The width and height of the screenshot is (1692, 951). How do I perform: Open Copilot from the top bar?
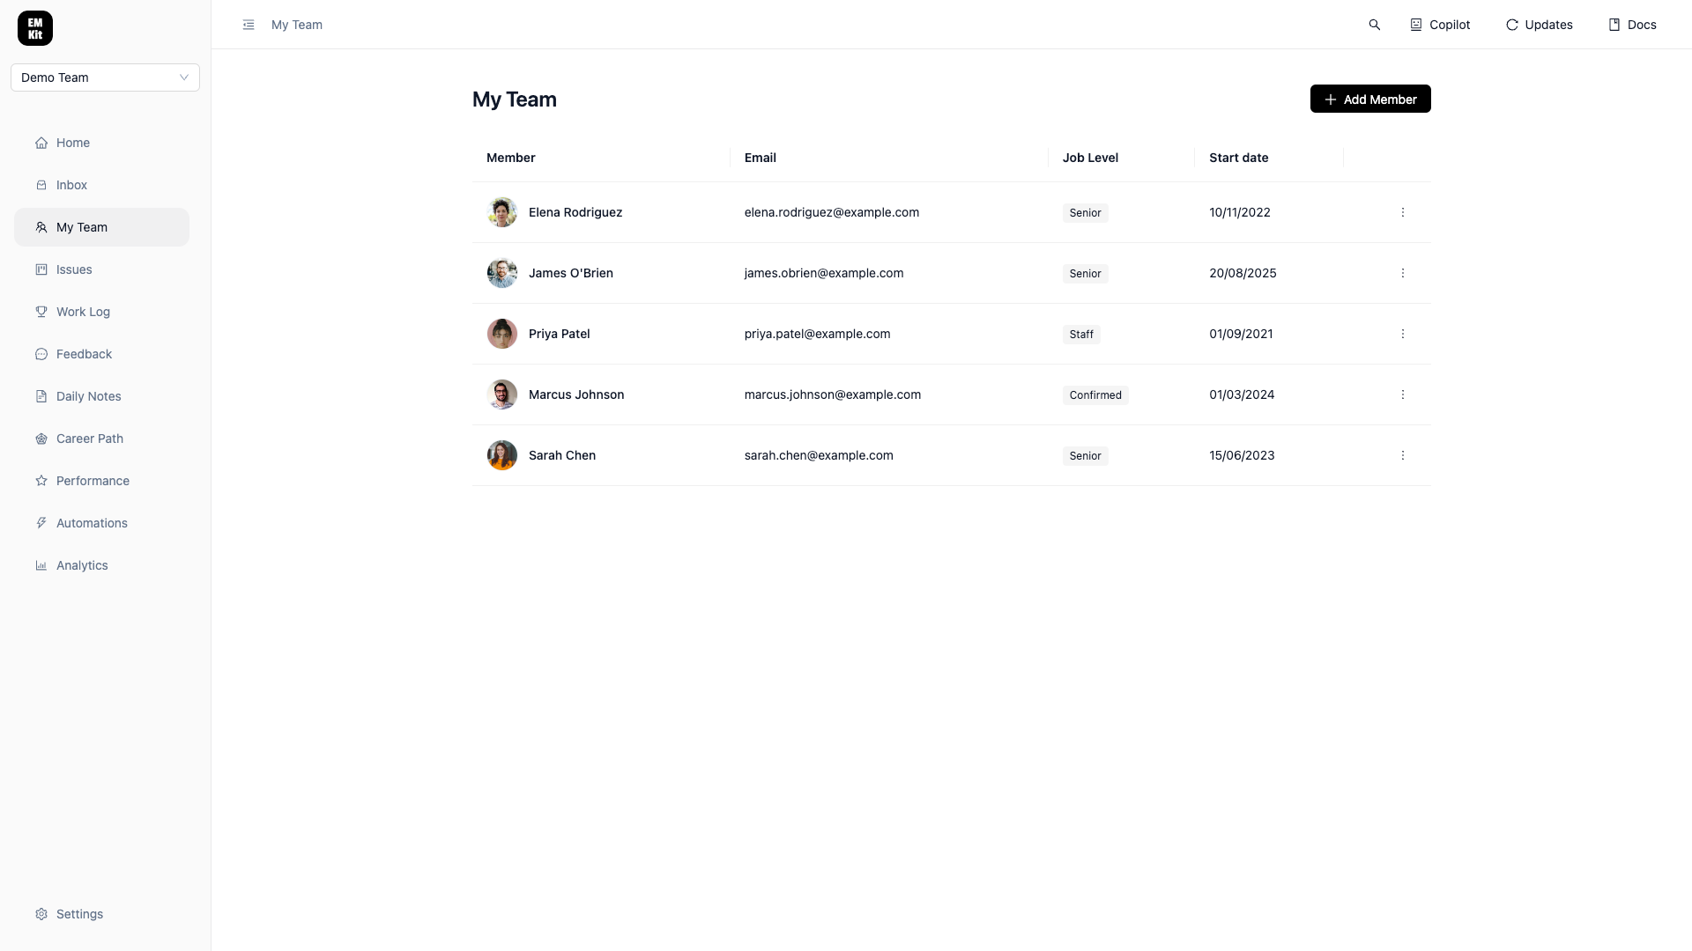pos(1439,25)
